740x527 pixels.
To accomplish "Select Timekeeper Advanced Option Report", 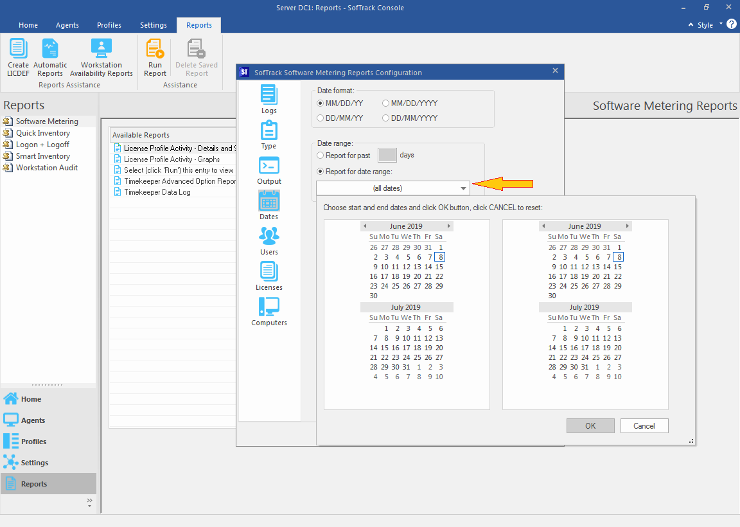I will (x=175, y=181).
